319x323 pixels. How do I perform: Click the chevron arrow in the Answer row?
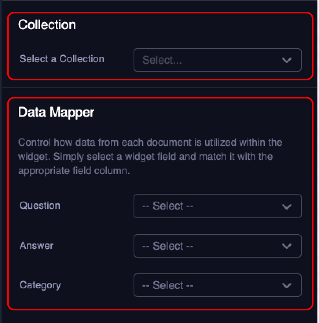point(287,246)
